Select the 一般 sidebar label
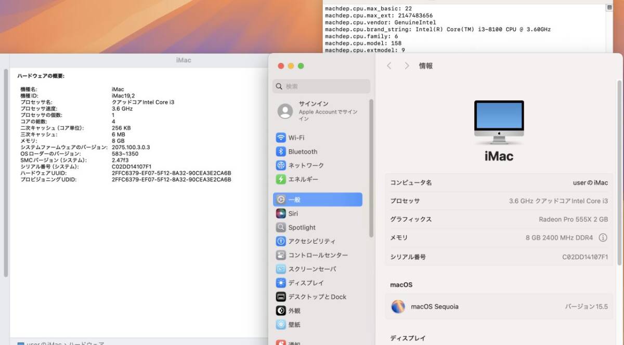This screenshot has height=345, width=624. (294, 200)
